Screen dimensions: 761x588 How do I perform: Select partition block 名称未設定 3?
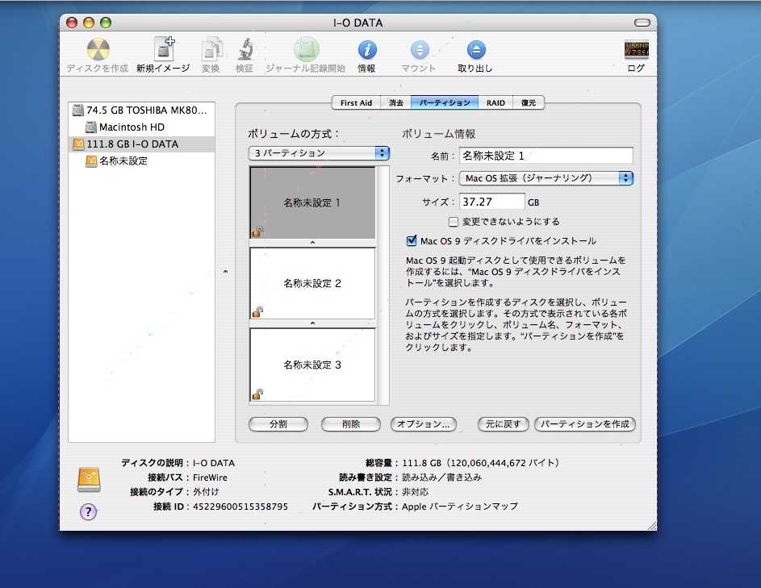tap(312, 365)
